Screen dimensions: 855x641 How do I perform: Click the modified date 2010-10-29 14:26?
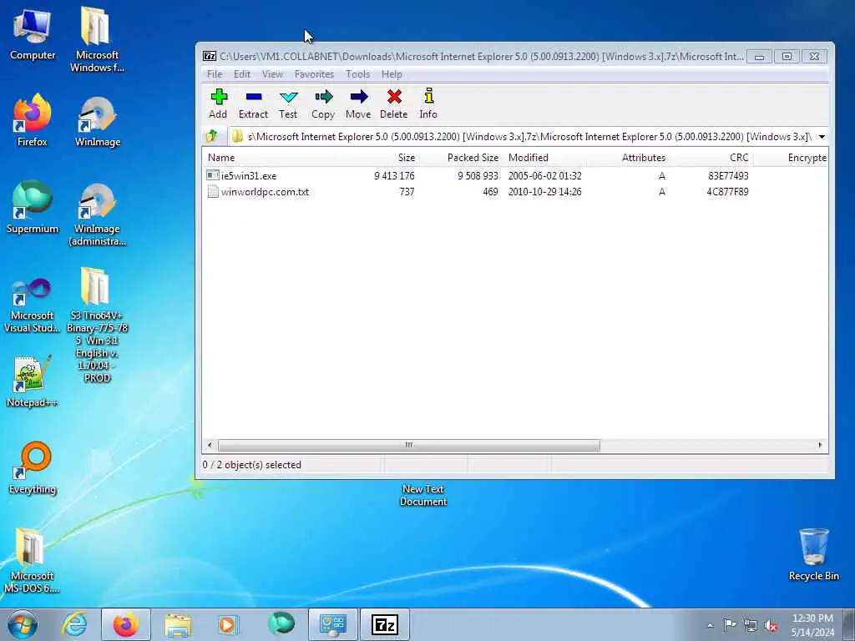pos(544,192)
